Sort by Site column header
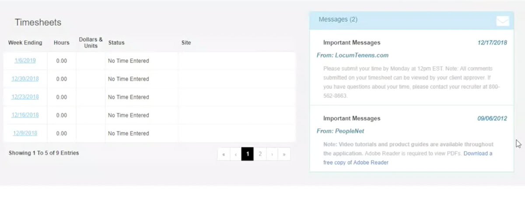Image resolution: width=525 pixels, height=197 pixels. pos(186,43)
